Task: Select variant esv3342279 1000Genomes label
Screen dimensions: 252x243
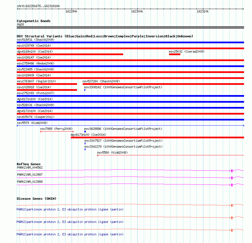Action: pyautogui.click(x=123, y=147)
